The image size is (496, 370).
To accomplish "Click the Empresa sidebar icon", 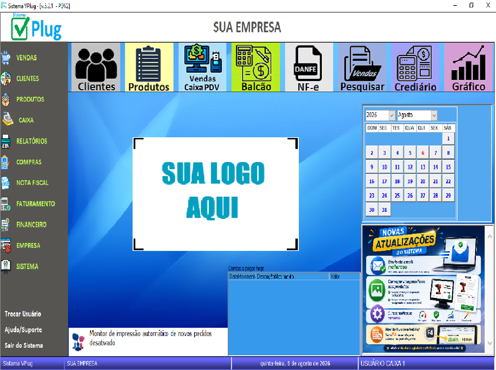I will (6, 245).
